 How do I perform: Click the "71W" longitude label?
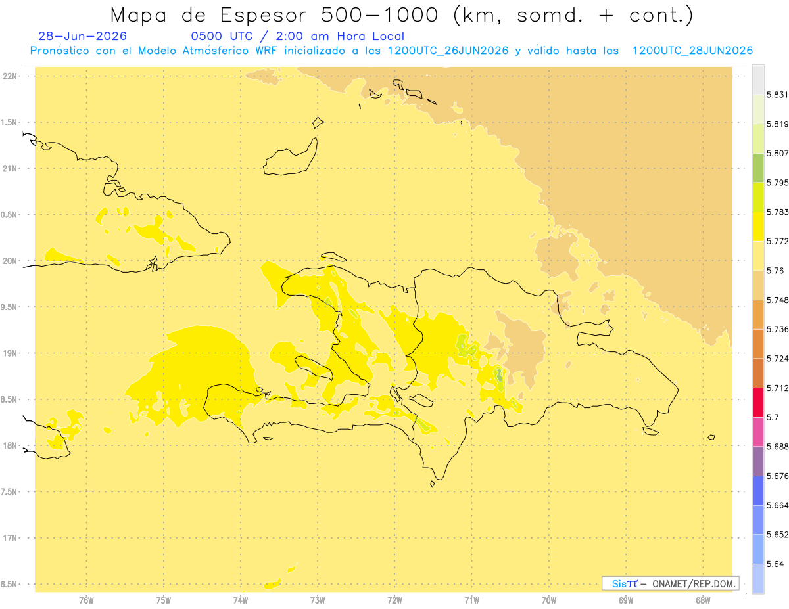point(471,600)
